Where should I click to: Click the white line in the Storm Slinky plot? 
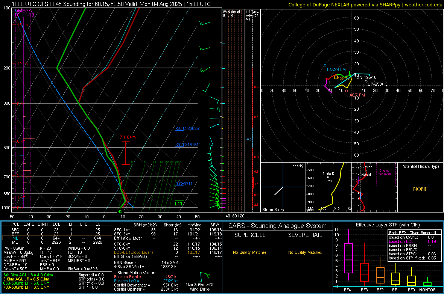click(279, 191)
